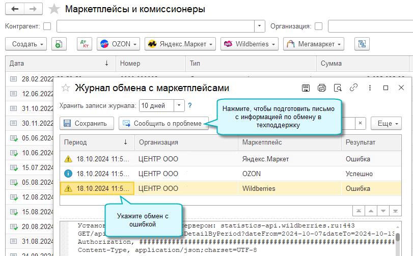Viewport: 413px width, 256px height.
Task: Open the Wildberries dropdown menu
Action: pos(250,44)
